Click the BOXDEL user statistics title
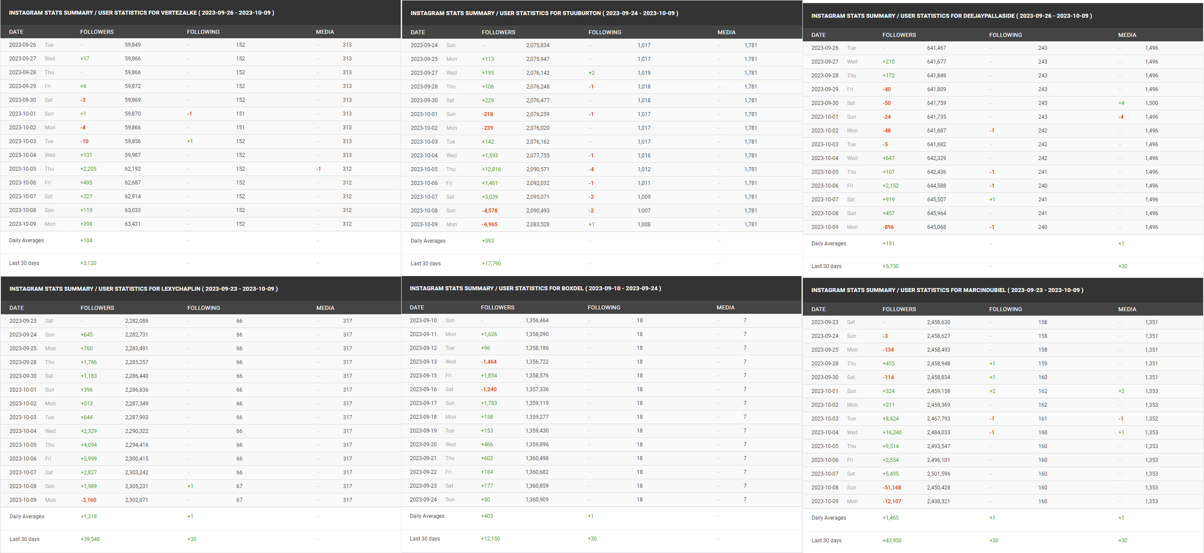 (535, 288)
